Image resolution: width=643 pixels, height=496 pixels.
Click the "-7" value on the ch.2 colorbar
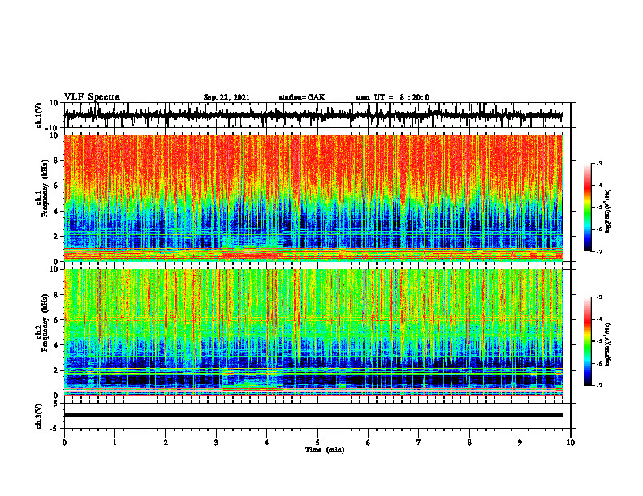tap(598, 385)
